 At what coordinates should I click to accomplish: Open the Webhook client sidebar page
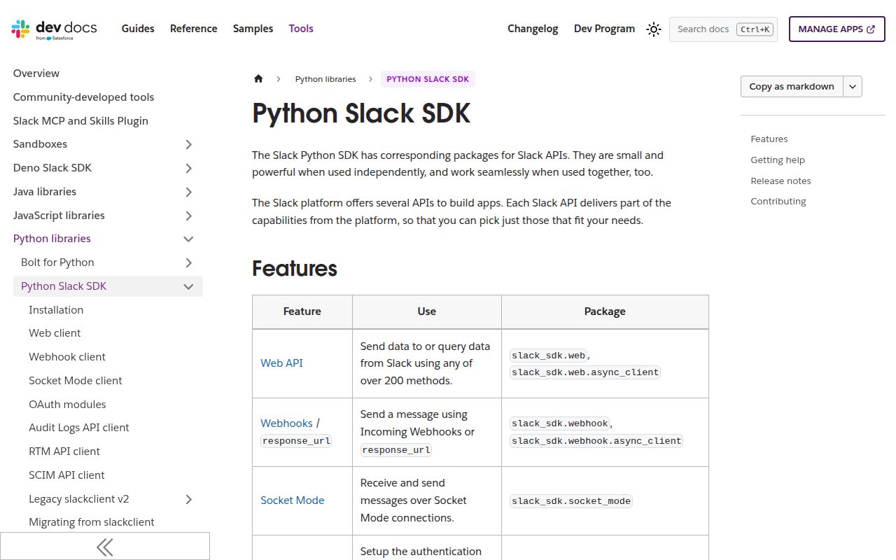(67, 357)
